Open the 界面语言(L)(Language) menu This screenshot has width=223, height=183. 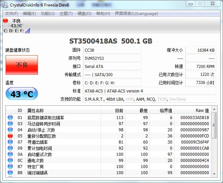pos(136,14)
